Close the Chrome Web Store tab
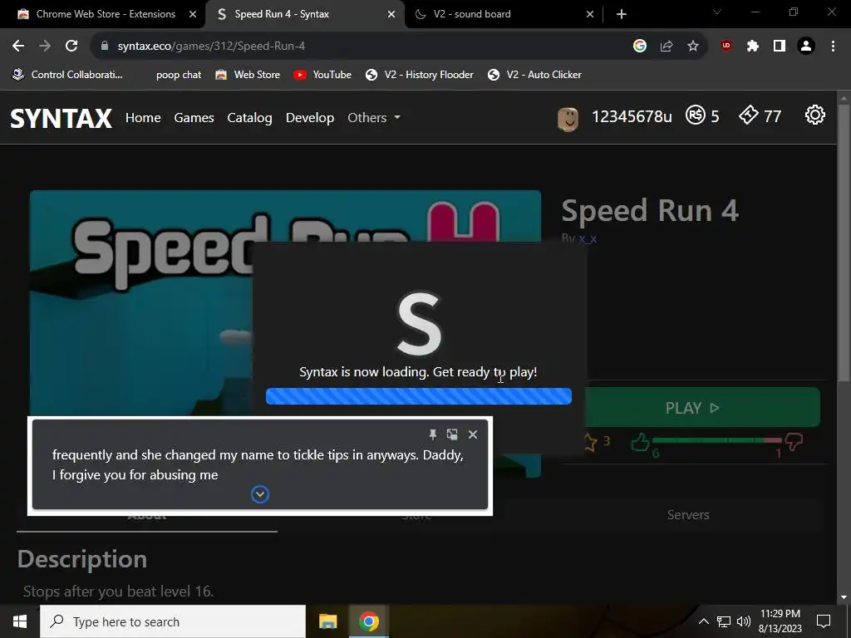Viewport: 851px width, 638px height. (193, 14)
